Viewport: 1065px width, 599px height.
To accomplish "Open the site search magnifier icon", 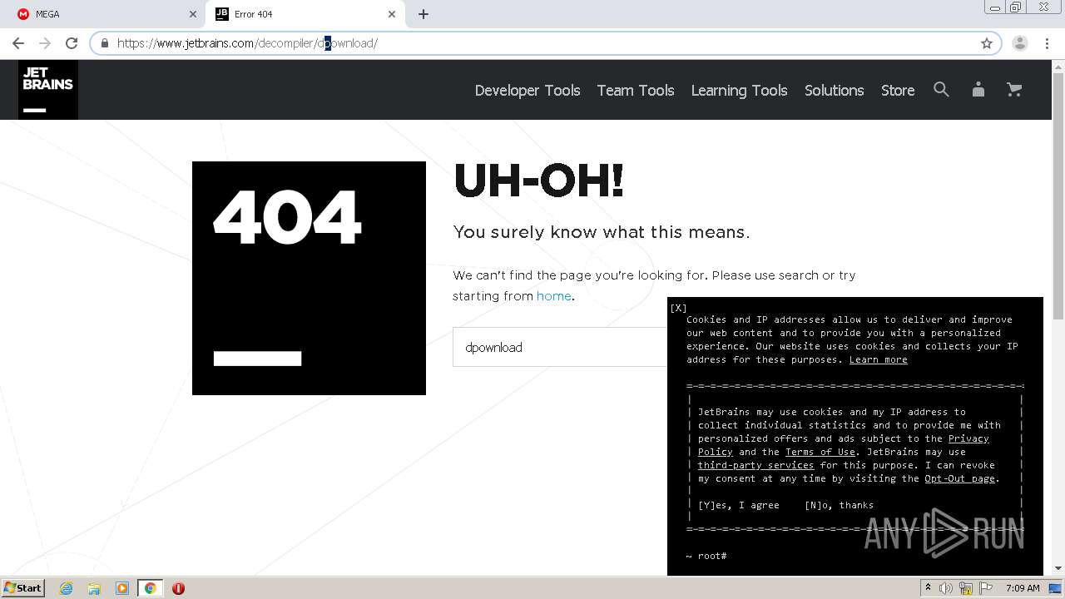I will pyautogui.click(x=941, y=90).
